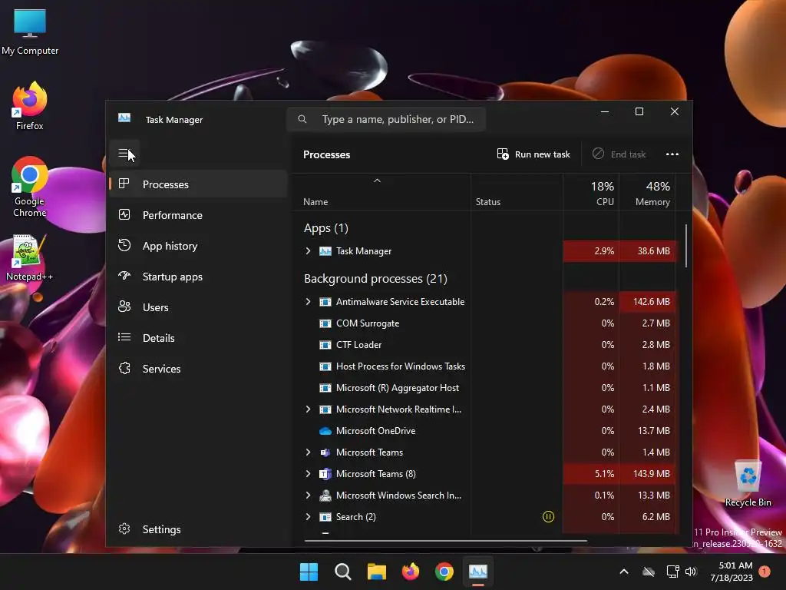Screen dimensions: 786x590
Task: Open the Users page
Action: [x=198, y=307]
